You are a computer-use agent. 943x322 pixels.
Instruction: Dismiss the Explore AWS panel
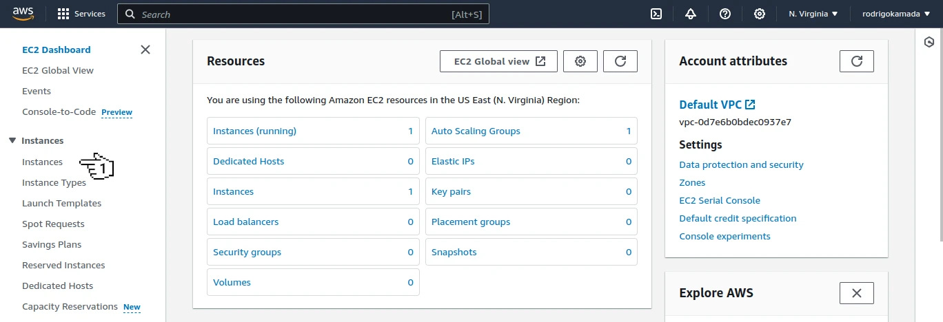pyautogui.click(x=857, y=293)
